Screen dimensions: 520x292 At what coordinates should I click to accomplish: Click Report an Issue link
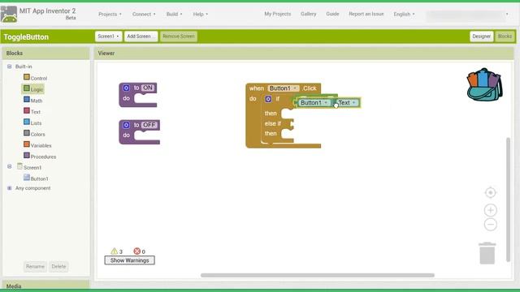tap(366, 14)
